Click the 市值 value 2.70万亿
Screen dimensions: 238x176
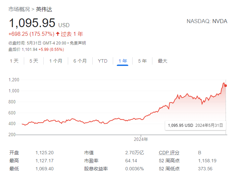[x=135, y=153]
